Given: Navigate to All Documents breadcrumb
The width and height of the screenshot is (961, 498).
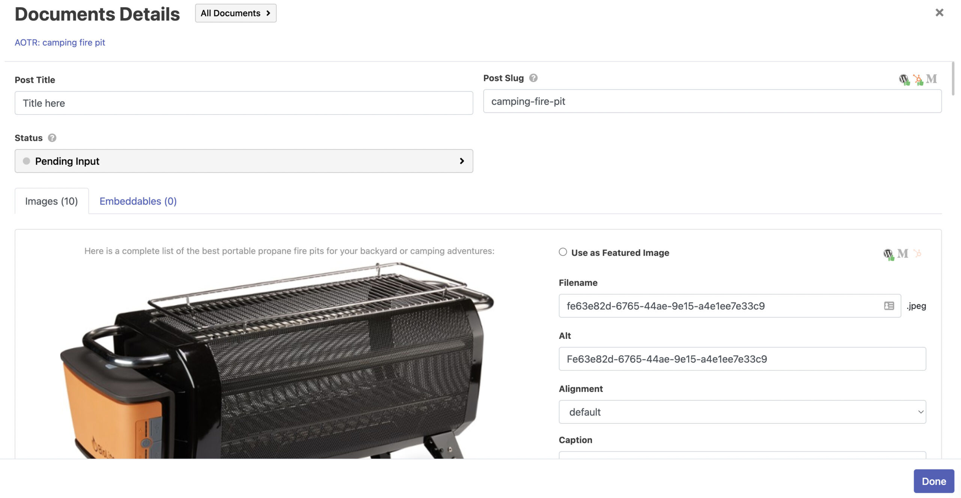Looking at the screenshot, I should (x=236, y=13).
